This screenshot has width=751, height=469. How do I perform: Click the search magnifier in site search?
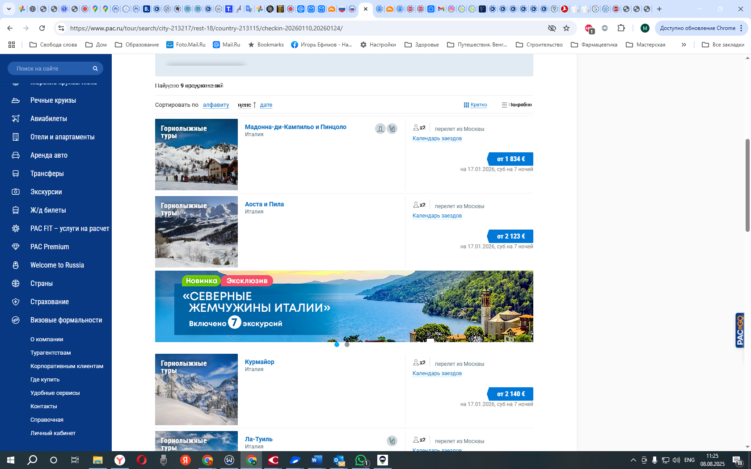(95, 68)
